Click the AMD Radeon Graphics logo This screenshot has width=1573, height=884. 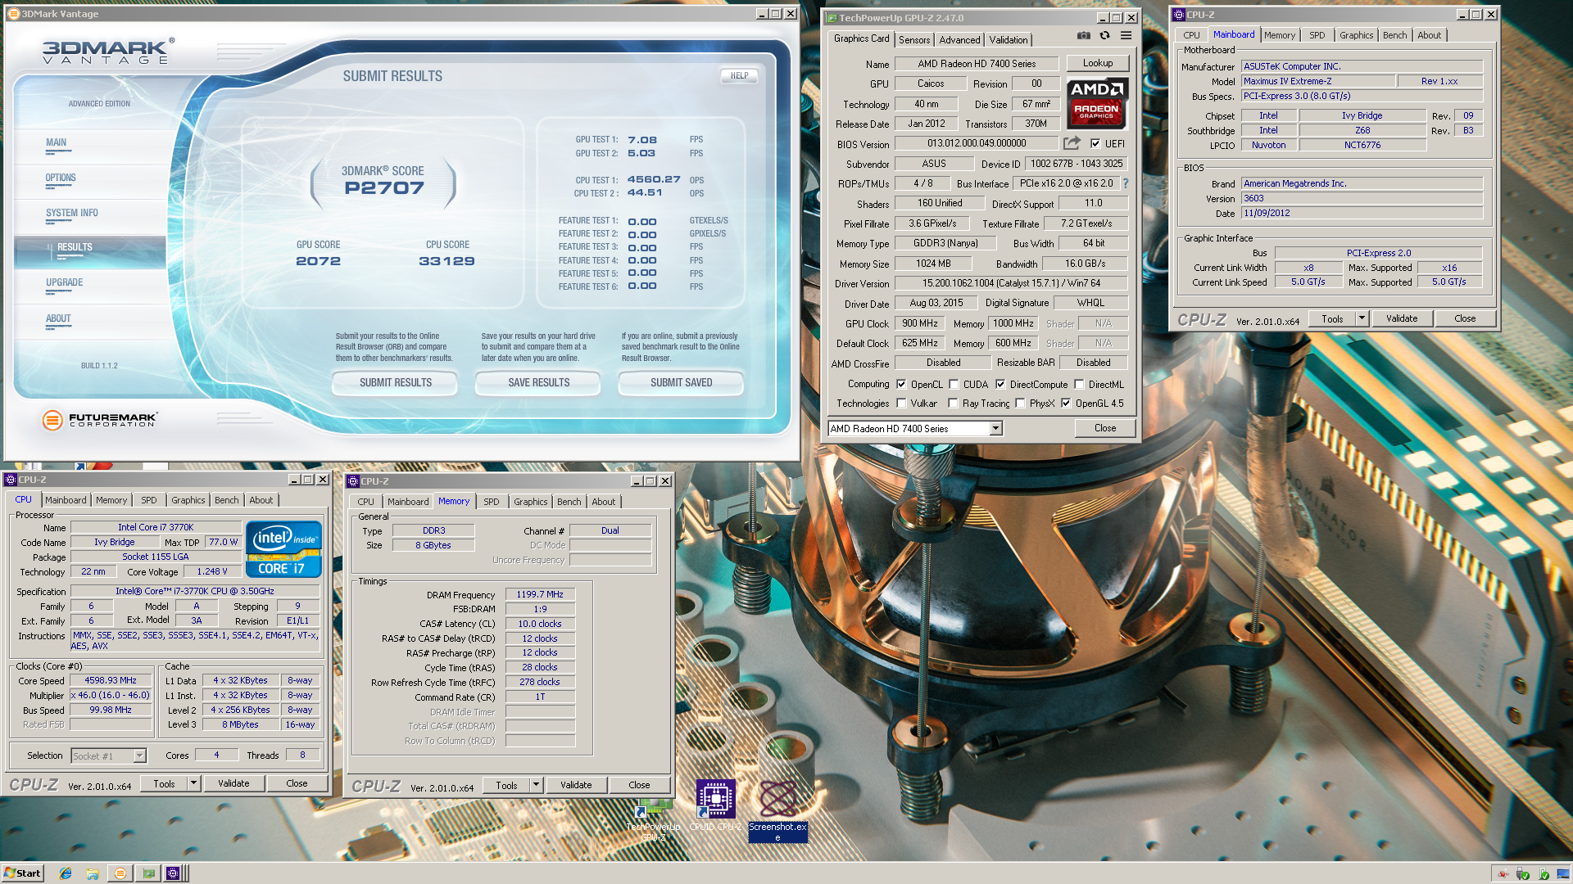[1097, 103]
